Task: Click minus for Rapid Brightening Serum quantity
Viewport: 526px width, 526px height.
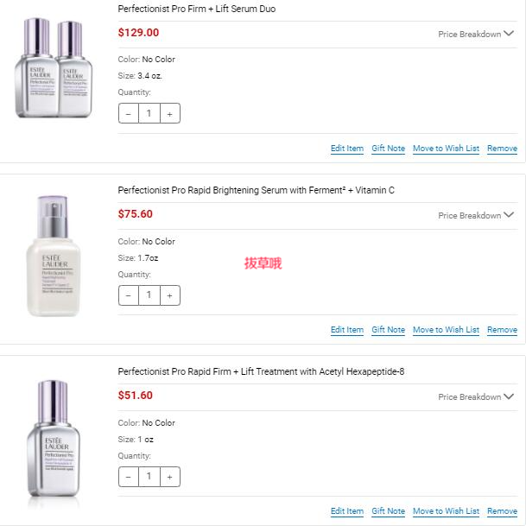Action: 129,295
